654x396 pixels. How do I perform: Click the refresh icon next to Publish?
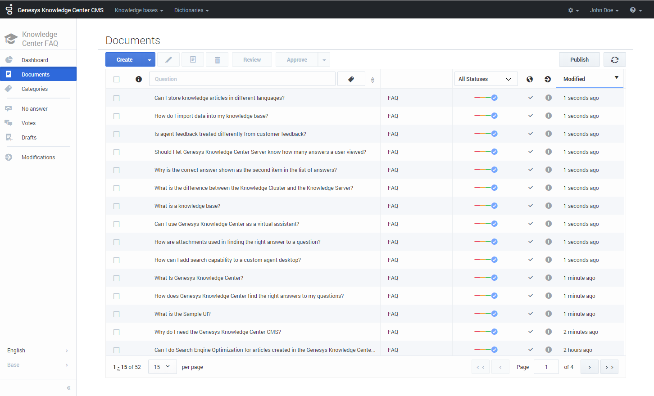[615, 59]
